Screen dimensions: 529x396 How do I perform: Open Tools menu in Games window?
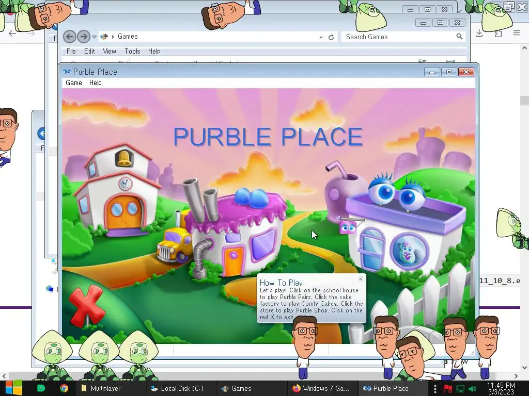coord(132,51)
